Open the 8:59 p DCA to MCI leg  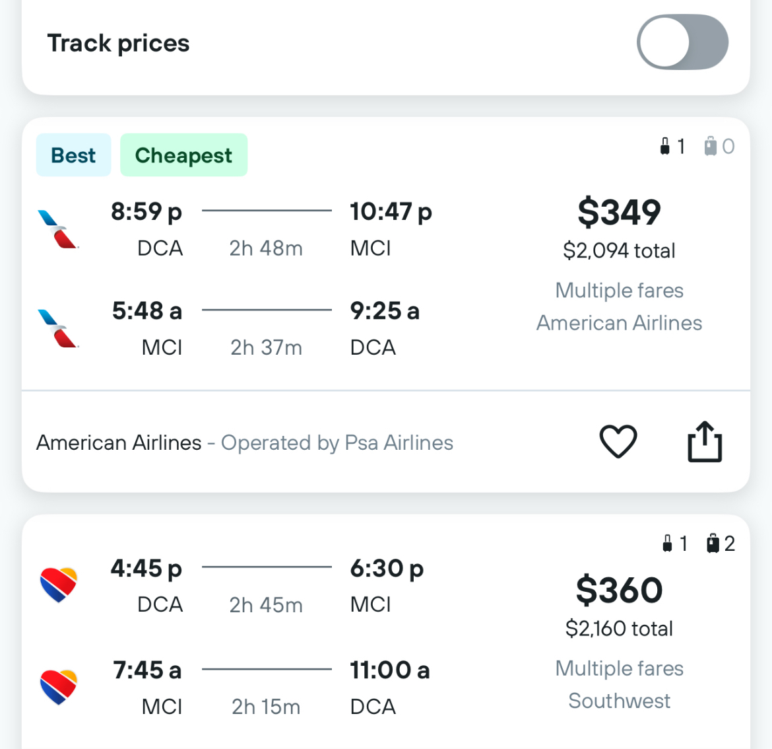click(x=271, y=229)
